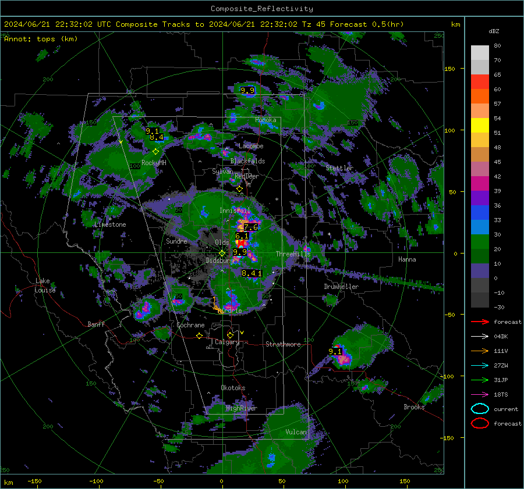Pick the red 60-65 dBZ color swatch

[x=480, y=82]
